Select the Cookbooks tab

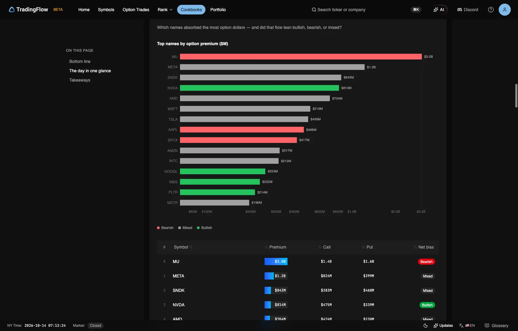pyautogui.click(x=191, y=10)
